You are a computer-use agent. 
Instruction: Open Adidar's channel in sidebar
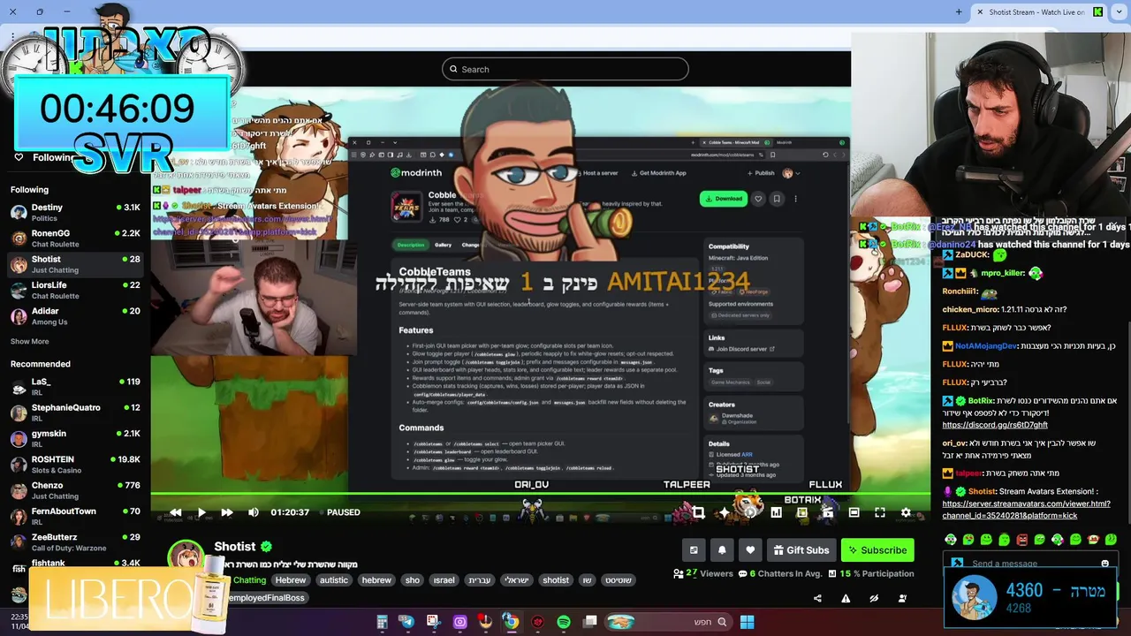[x=75, y=316]
